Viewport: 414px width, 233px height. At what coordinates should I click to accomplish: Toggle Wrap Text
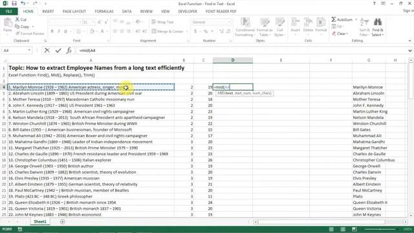(162, 22)
